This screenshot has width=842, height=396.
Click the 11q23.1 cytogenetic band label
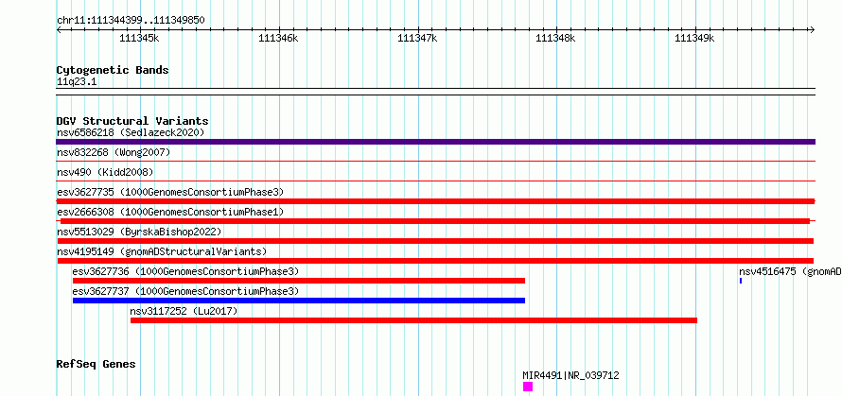coord(77,82)
